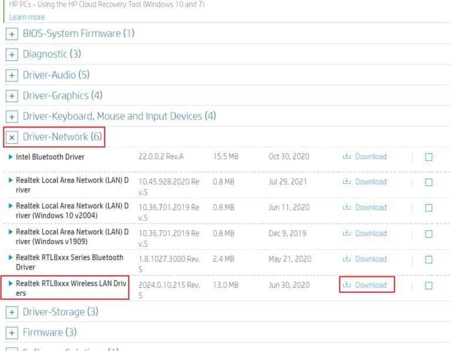
Task: Expand the BIOS-System Firmware category
Action: tap(12, 34)
